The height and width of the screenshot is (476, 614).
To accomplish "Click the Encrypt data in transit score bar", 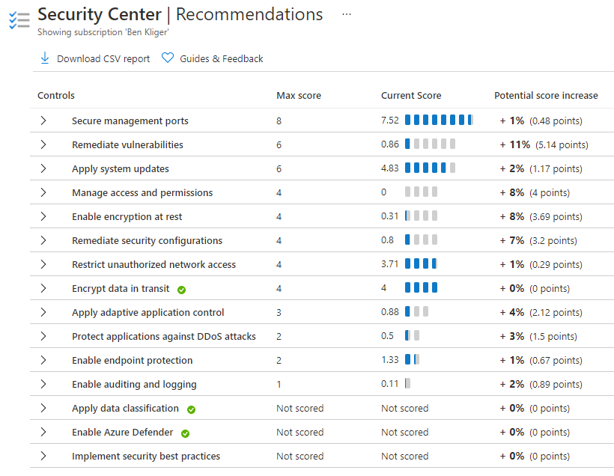I will coord(421,288).
